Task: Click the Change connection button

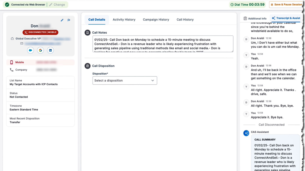Action: (x=57, y=5)
